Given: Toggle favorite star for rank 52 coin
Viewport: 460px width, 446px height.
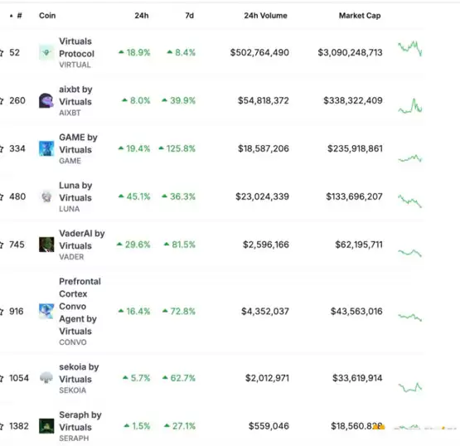Looking at the screenshot, I should [1, 53].
